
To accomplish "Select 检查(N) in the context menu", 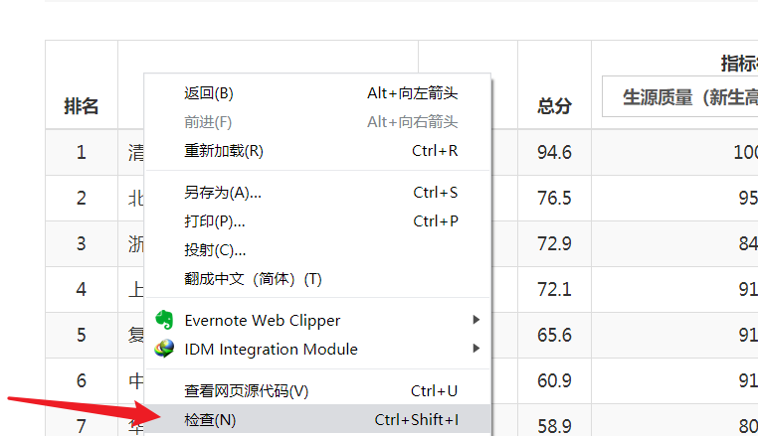I will [317, 419].
